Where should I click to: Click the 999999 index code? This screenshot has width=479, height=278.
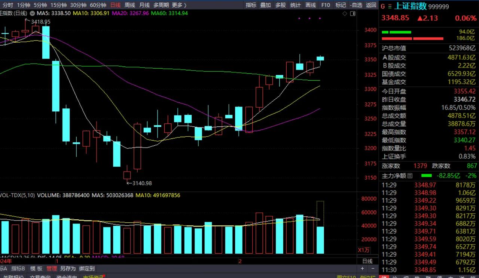(439, 7)
